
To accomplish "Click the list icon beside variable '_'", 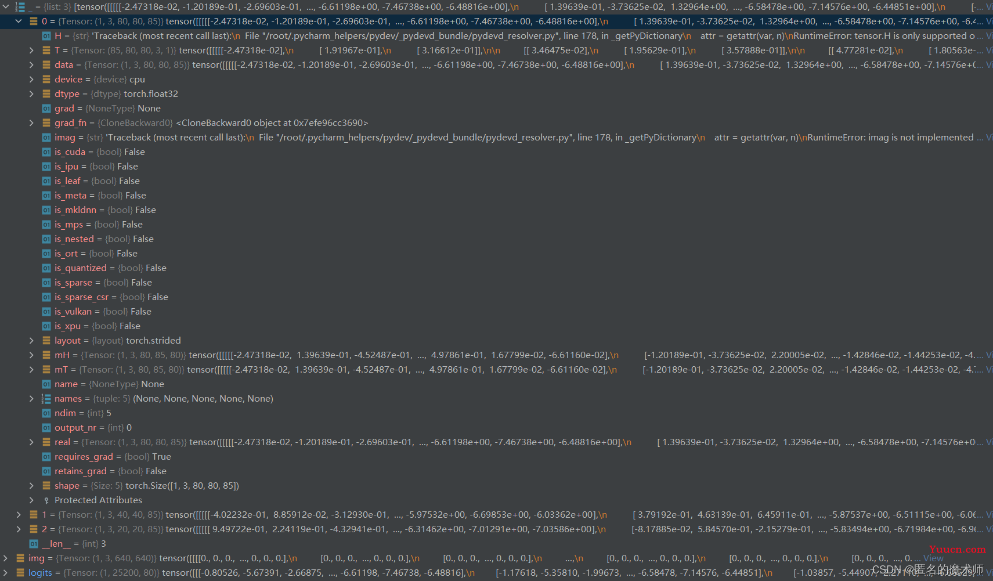I will 20,7.
